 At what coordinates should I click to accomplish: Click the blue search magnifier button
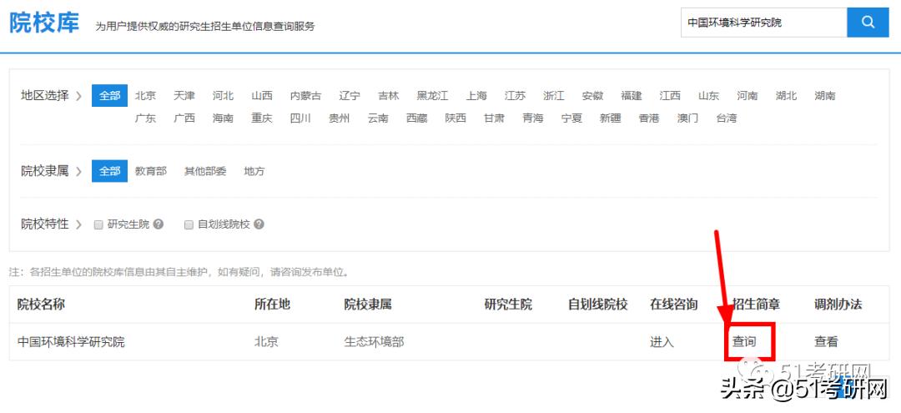click(x=868, y=23)
